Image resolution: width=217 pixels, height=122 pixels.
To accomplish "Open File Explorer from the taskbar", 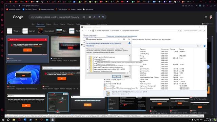I will (x=14, y=120).
